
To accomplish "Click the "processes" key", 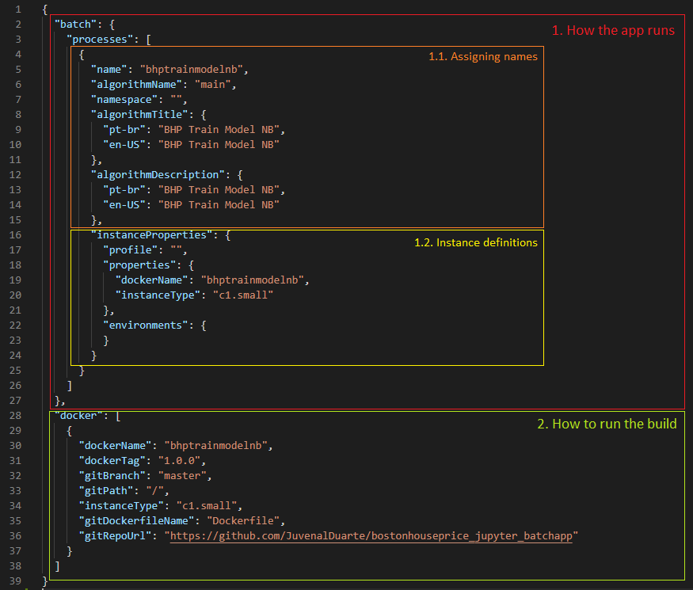I will click(100, 40).
